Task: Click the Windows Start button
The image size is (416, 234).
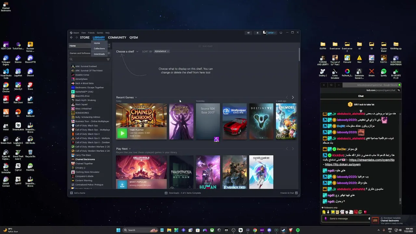Action: click(118, 230)
